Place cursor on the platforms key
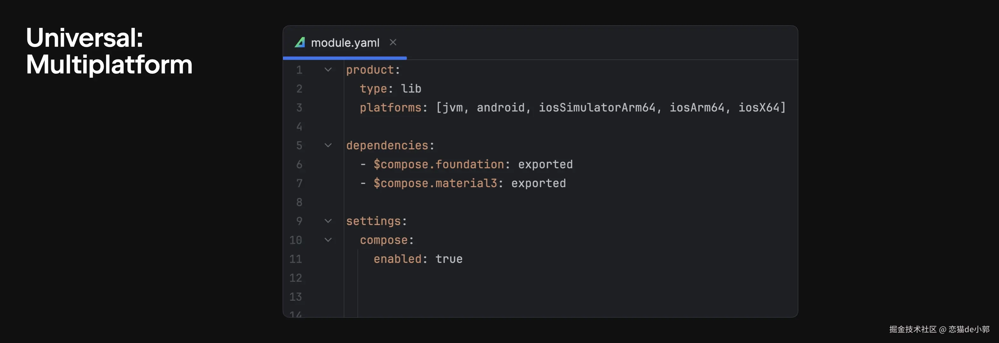 pyautogui.click(x=390, y=108)
